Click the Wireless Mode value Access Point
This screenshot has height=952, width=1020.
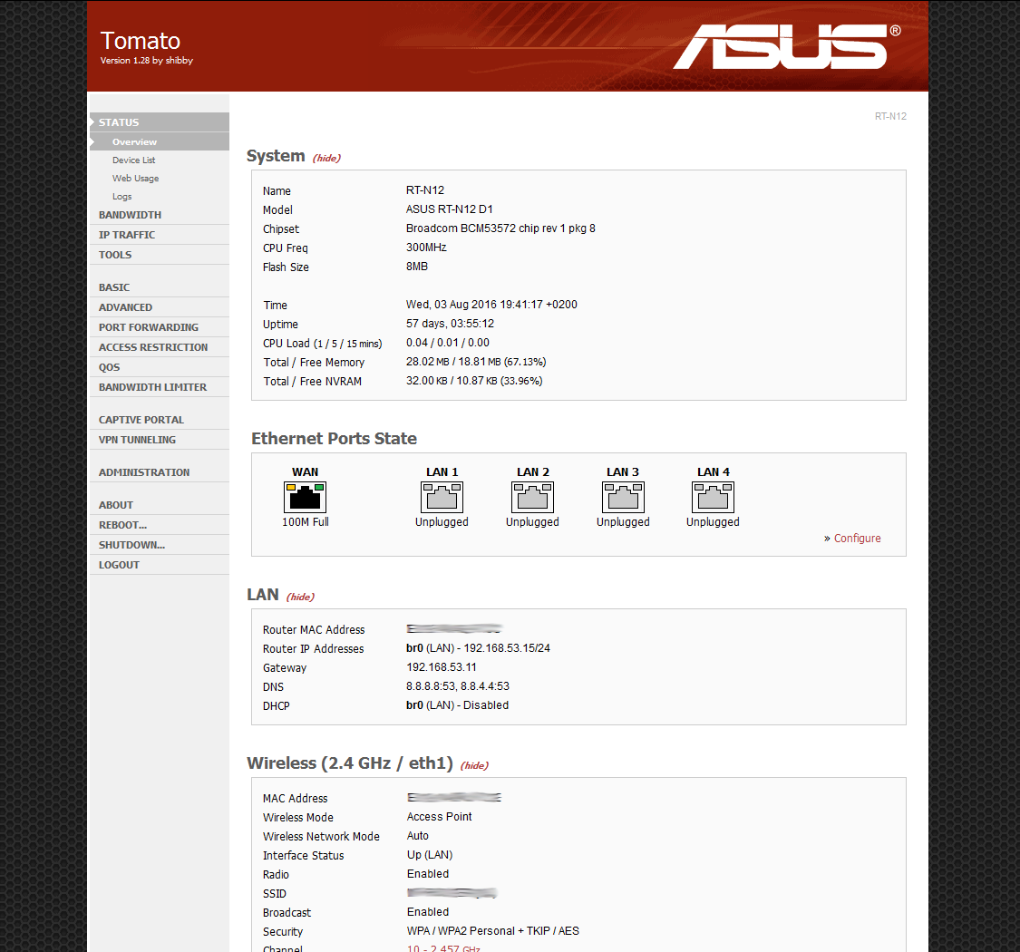[439, 817]
